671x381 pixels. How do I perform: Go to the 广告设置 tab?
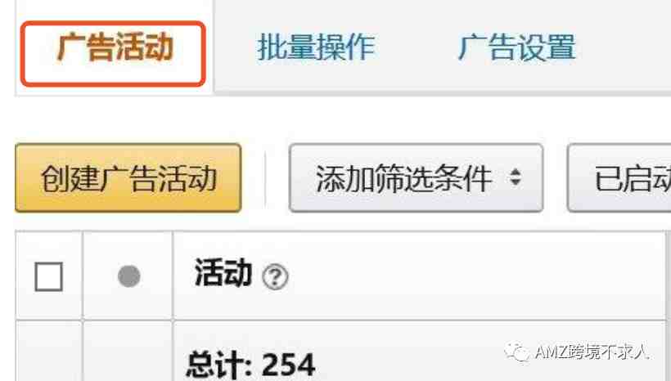click(x=517, y=47)
